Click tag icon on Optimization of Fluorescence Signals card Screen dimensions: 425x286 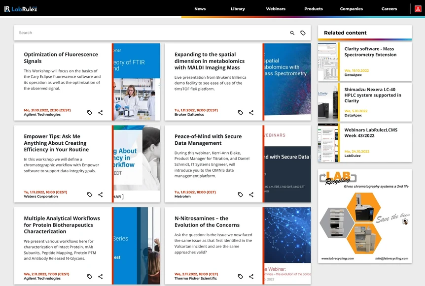point(90,113)
